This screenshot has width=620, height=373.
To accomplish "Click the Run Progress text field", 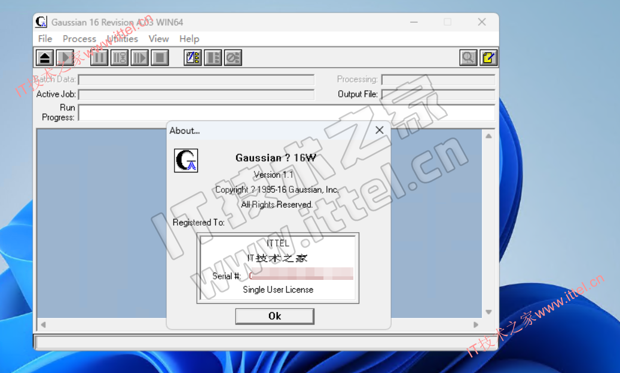I will (x=286, y=112).
